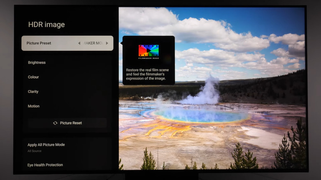321x180 pixels.
Task: Click the Picture Reset button
Action: 67,123
